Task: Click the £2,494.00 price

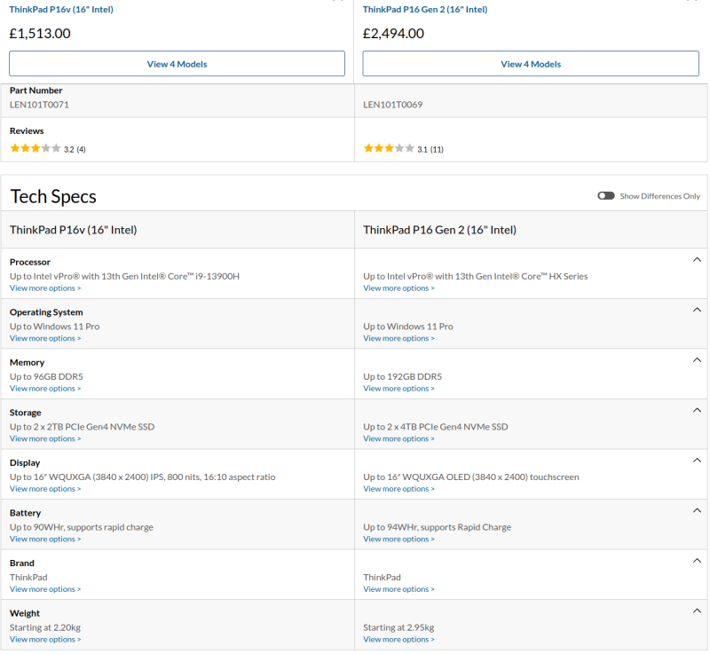Action: [x=393, y=34]
